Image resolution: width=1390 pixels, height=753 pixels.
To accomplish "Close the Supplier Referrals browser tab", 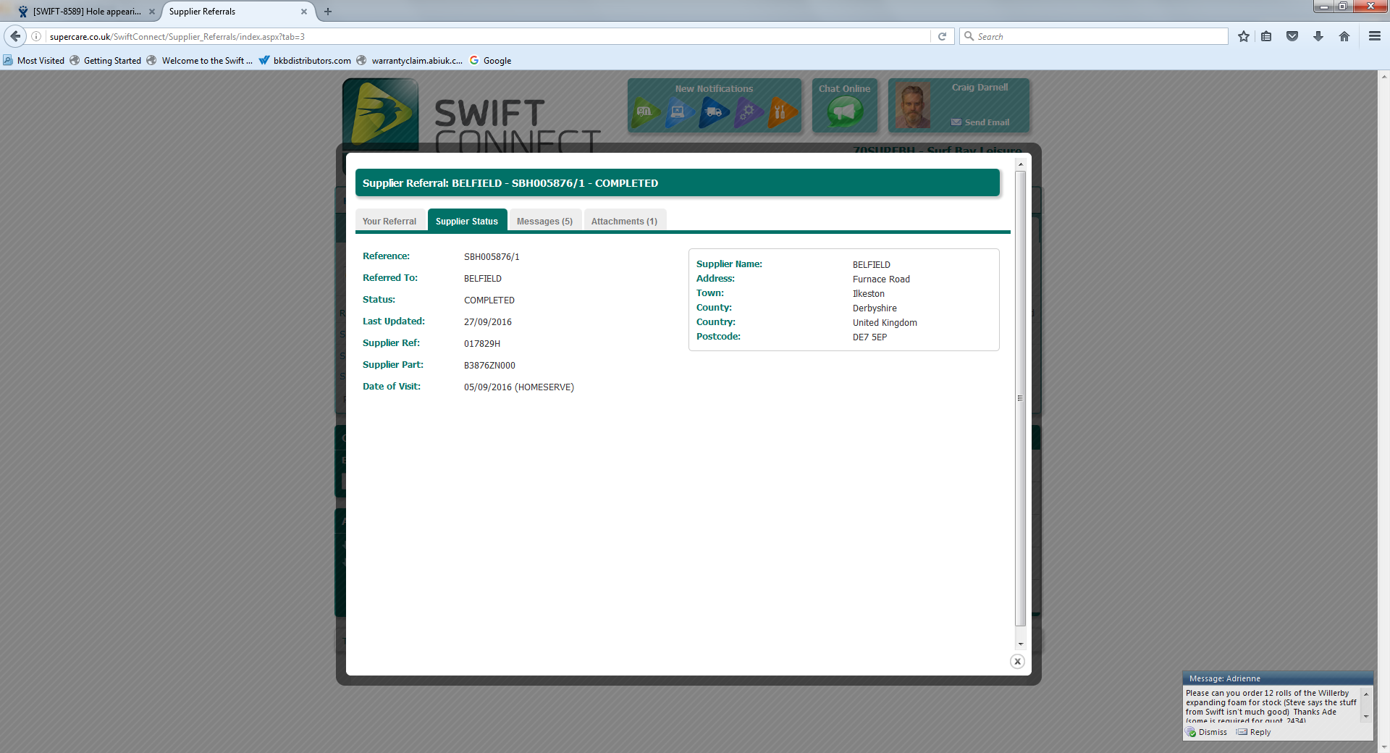I will tap(304, 12).
